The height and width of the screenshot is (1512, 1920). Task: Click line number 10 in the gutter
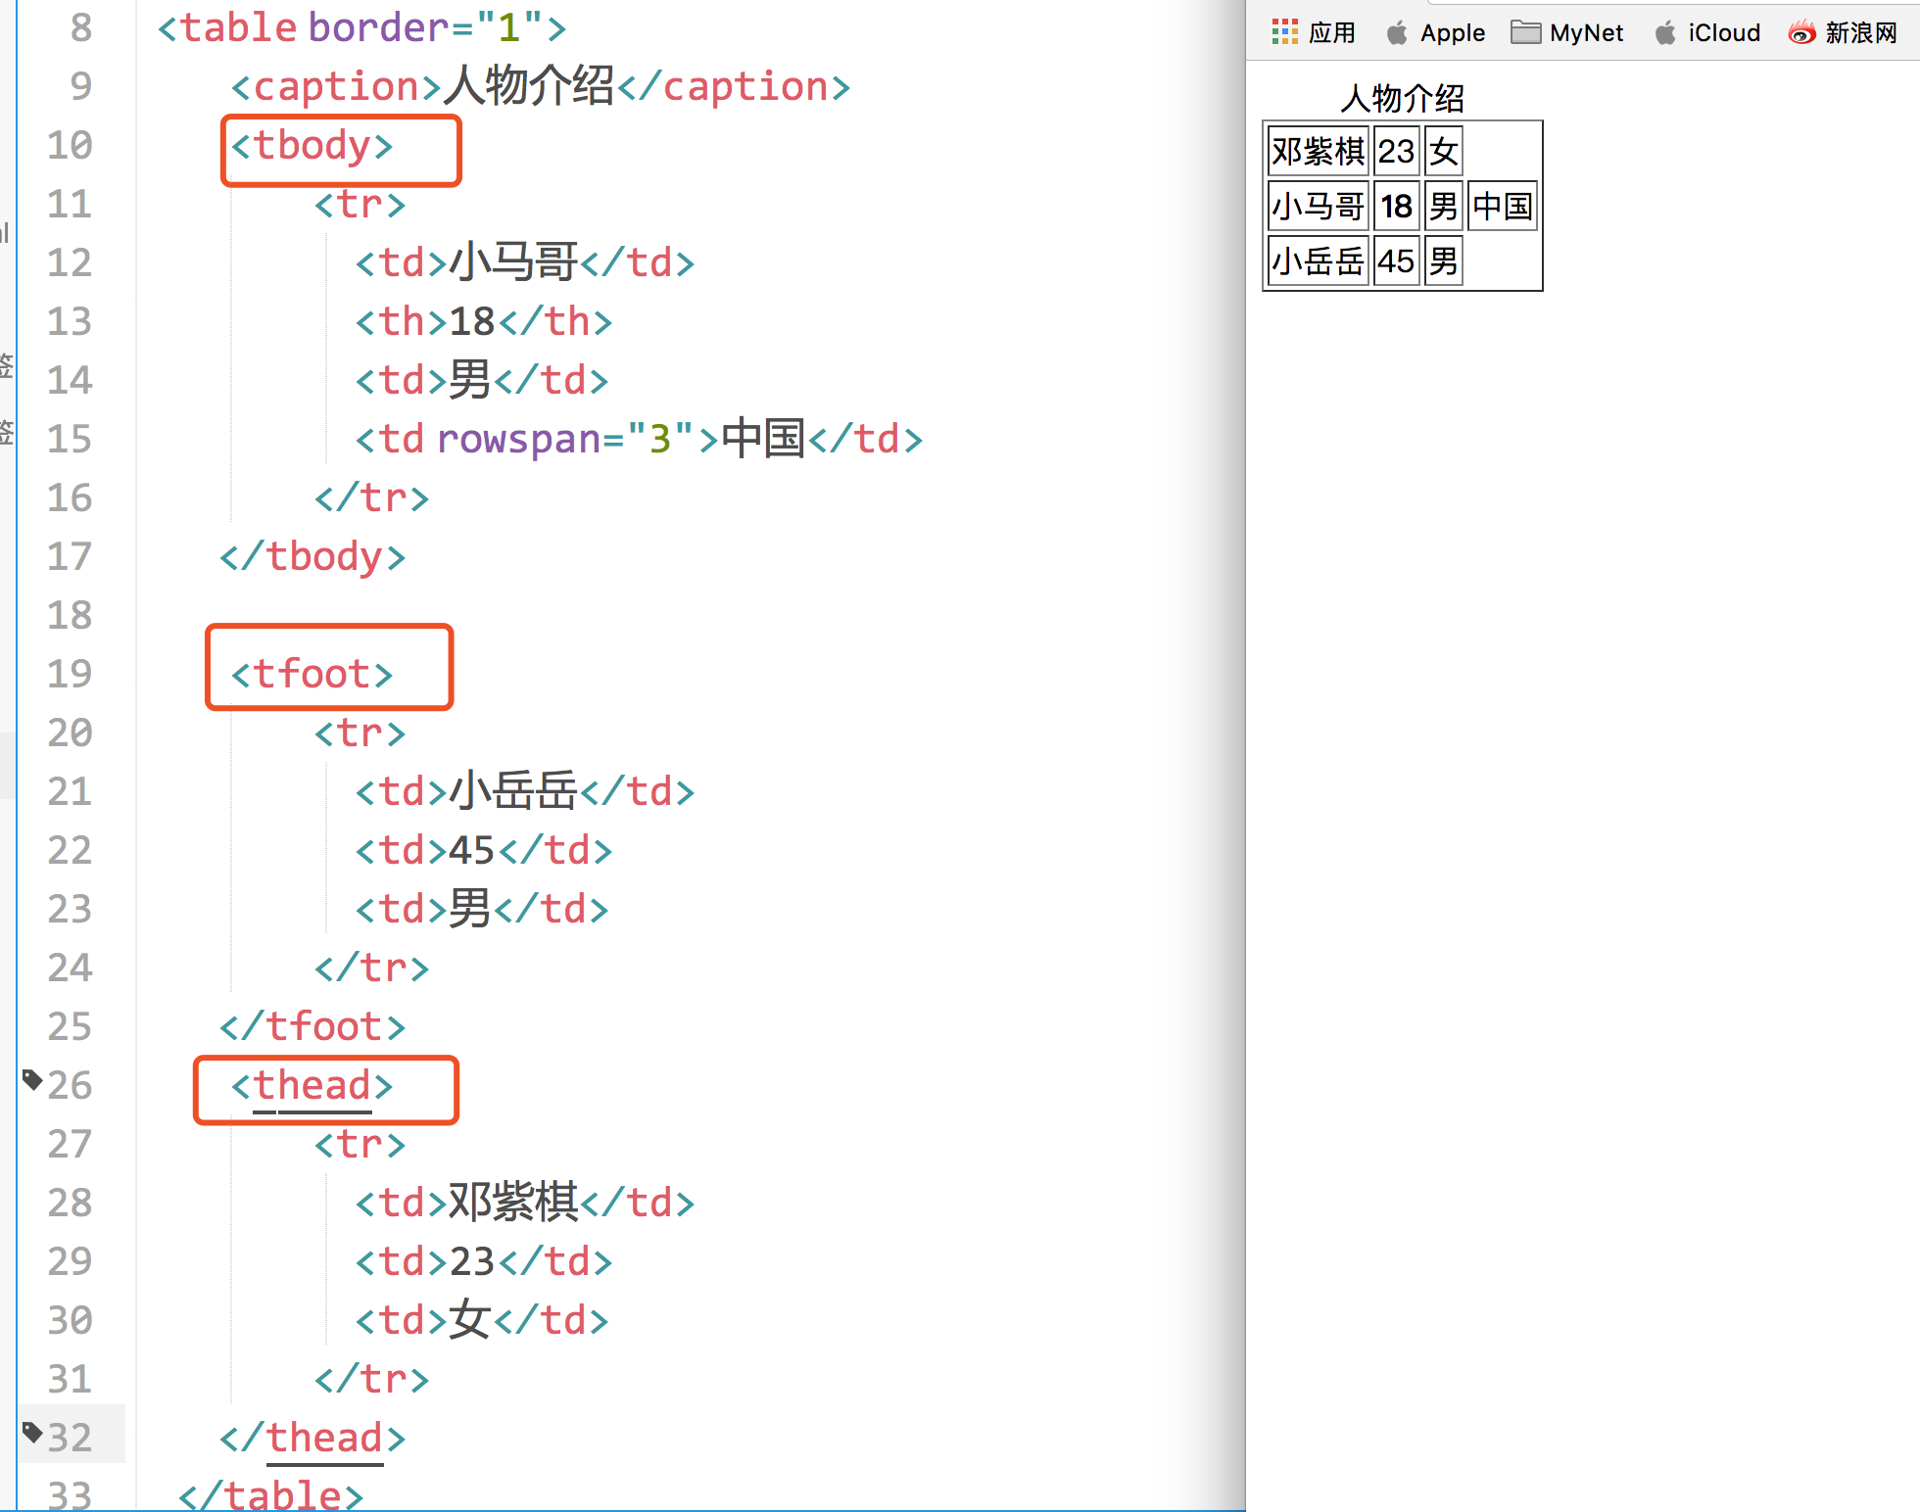pyautogui.click(x=70, y=145)
